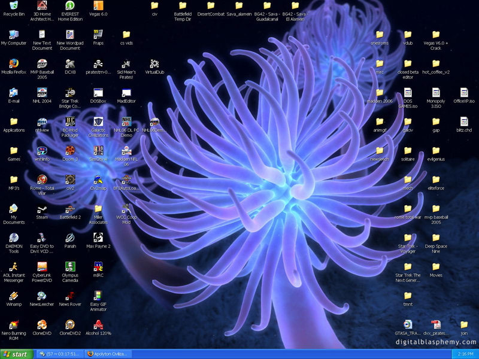This screenshot has width=479, height=359.
Task: Switch to Apolyton Civilization taskbar window
Action: [108, 354]
